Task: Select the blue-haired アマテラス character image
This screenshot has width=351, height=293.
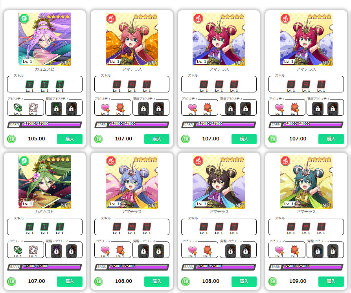Action: [132, 182]
